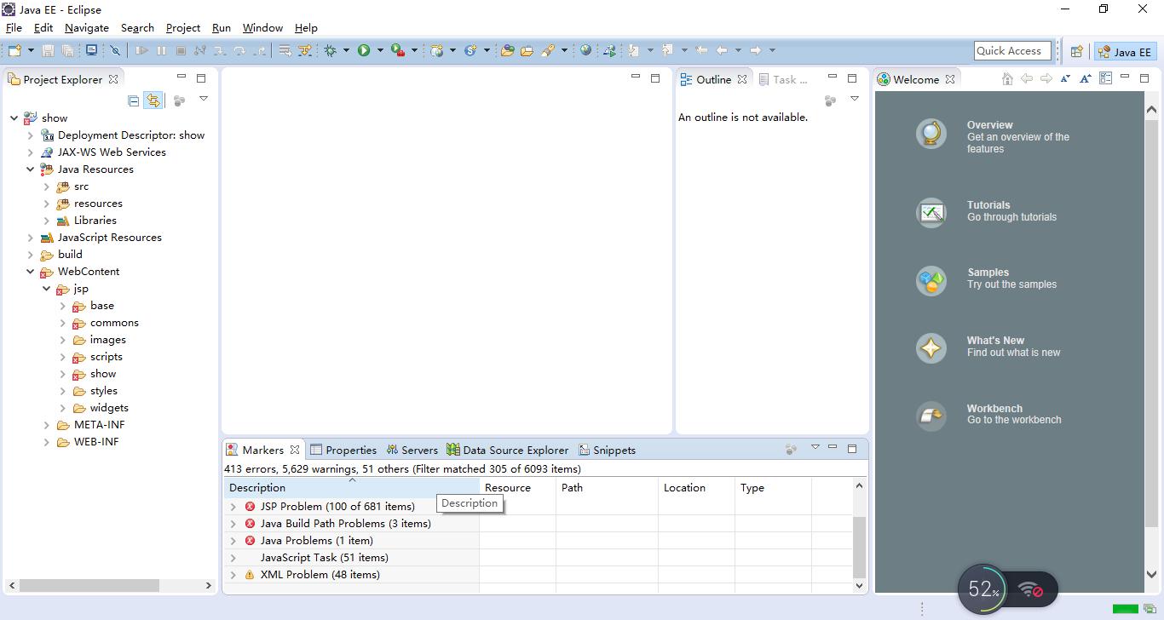Collapse the show project node
The height and width of the screenshot is (620, 1164).
point(14,118)
